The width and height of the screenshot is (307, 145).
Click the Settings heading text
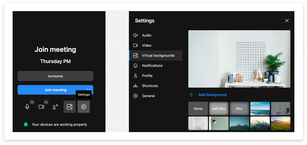click(145, 20)
